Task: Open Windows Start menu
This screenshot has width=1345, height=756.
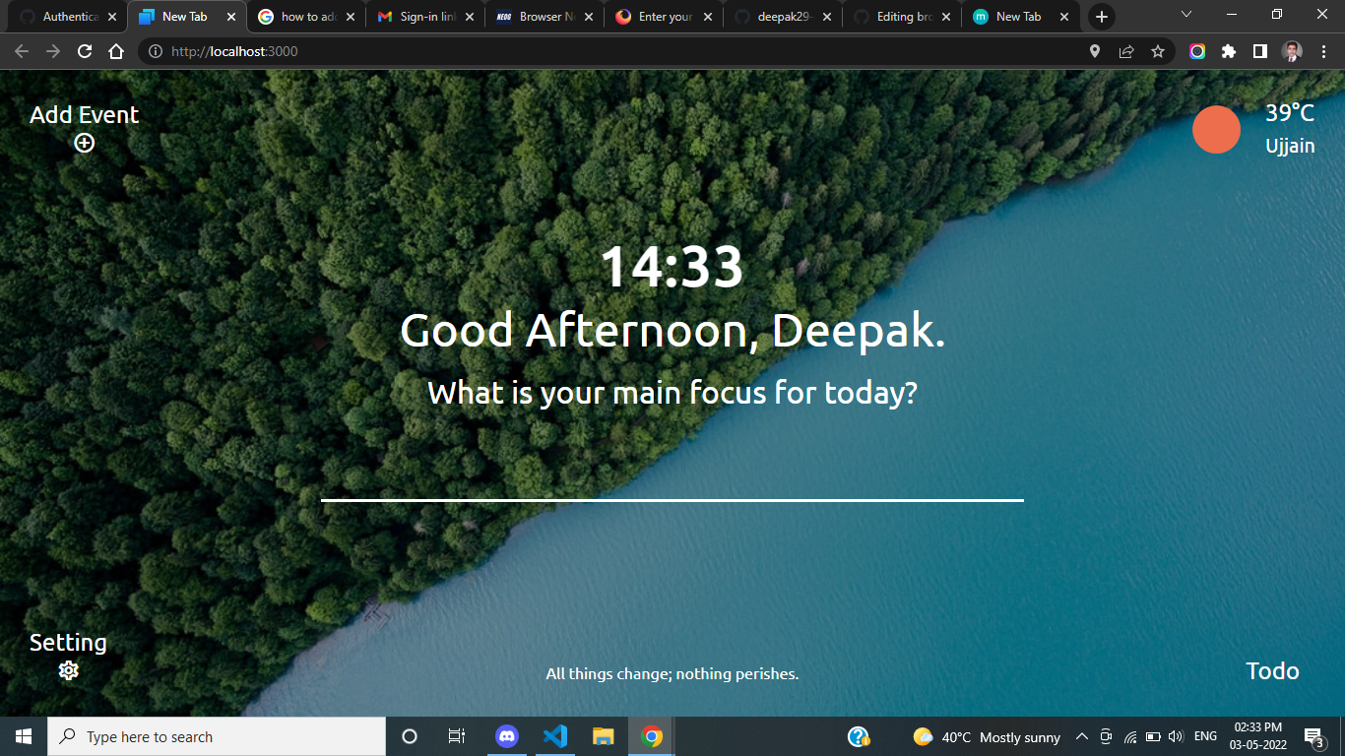Action: [24, 736]
